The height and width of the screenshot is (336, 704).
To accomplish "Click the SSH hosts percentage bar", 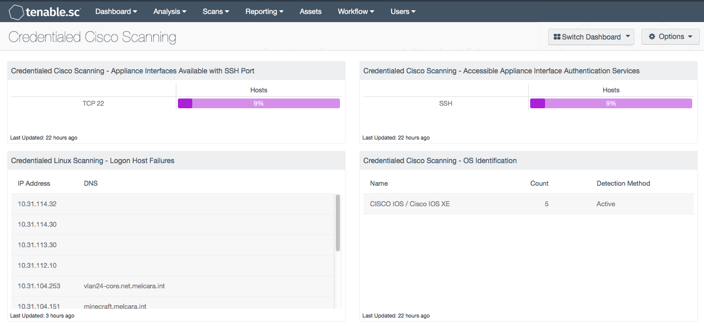I will pyautogui.click(x=611, y=104).
